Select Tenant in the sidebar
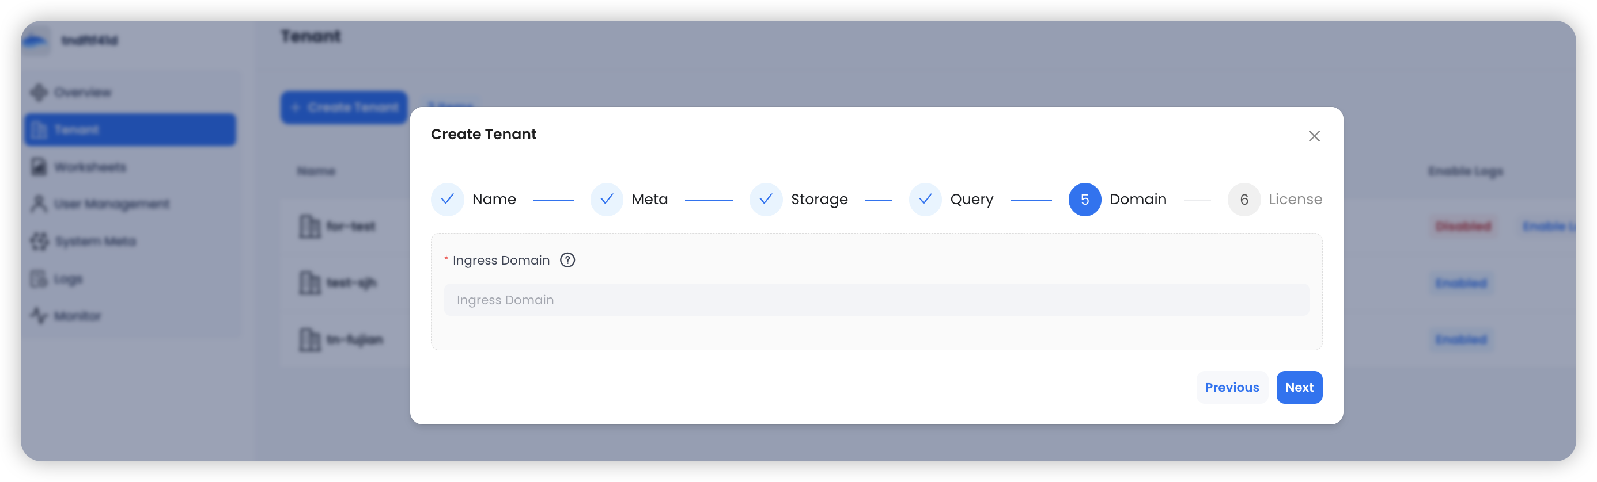This screenshot has height=482, width=1597. pyautogui.click(x=130, y=130)
